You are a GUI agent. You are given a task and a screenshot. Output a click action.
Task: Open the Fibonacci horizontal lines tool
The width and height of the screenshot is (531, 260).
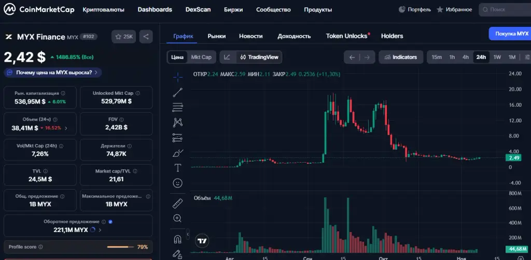tap(177, 108)
